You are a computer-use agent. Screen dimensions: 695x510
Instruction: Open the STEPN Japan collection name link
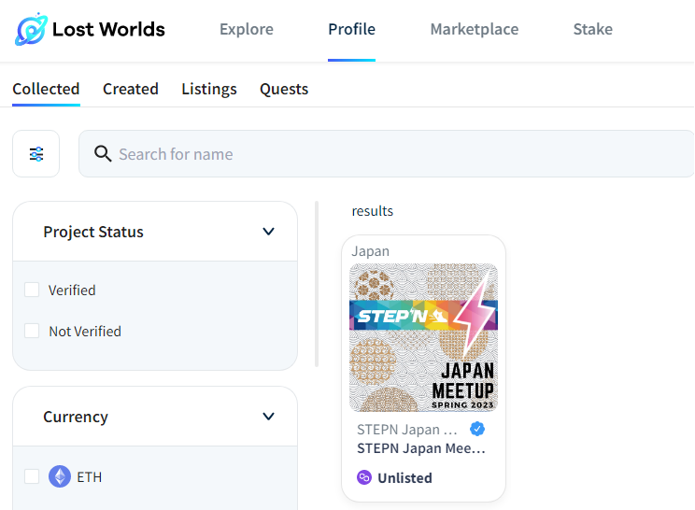(x=407, y=430)
